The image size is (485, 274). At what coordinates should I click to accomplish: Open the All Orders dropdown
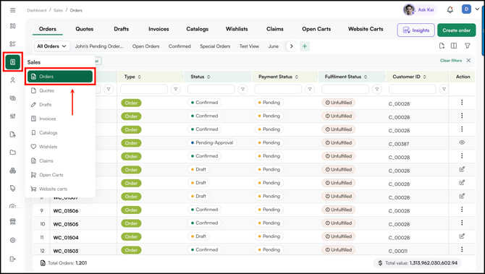(52, 46)
